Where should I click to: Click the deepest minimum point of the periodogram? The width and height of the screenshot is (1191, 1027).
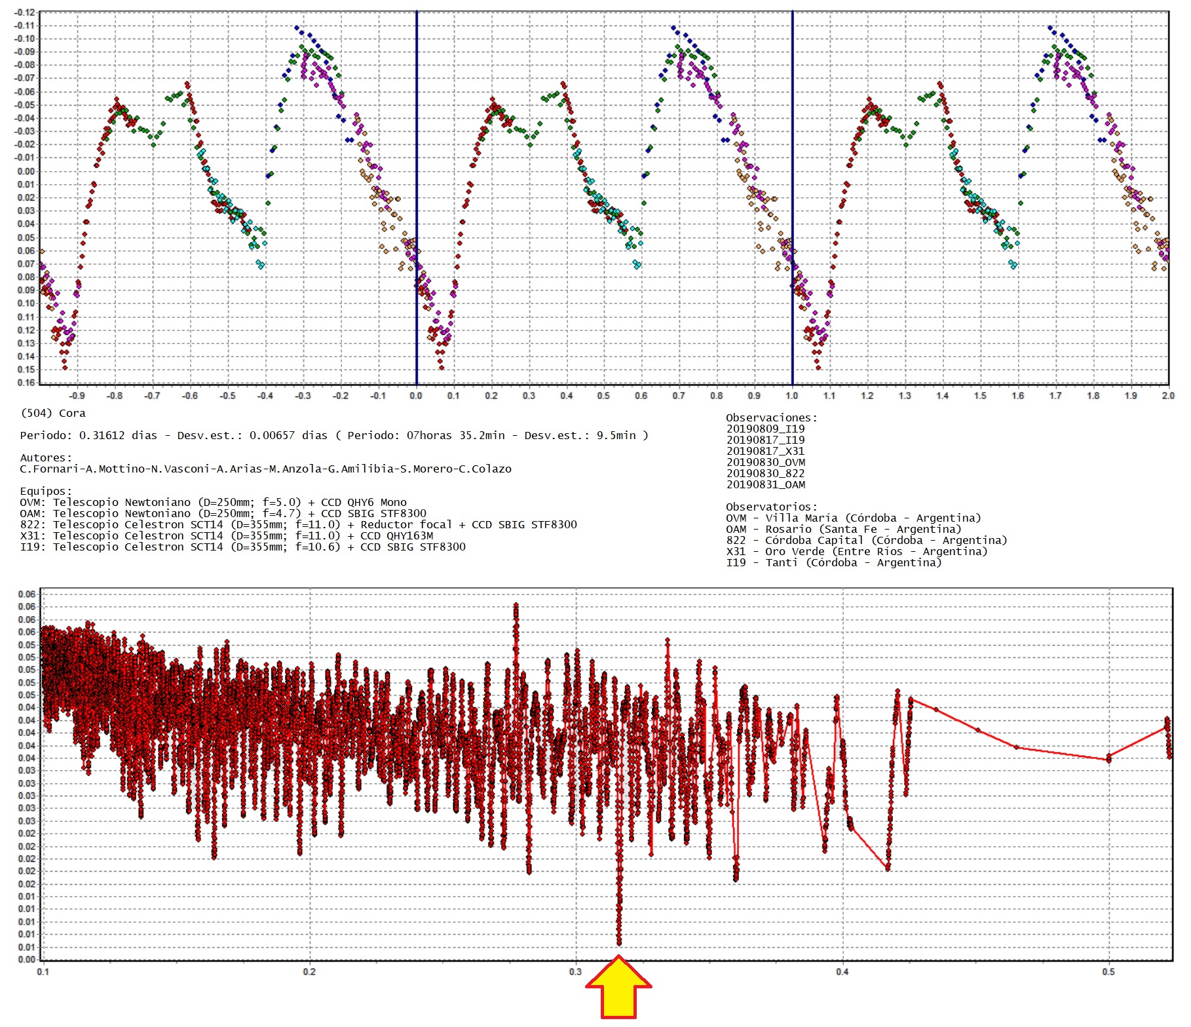tap(619, 942)
